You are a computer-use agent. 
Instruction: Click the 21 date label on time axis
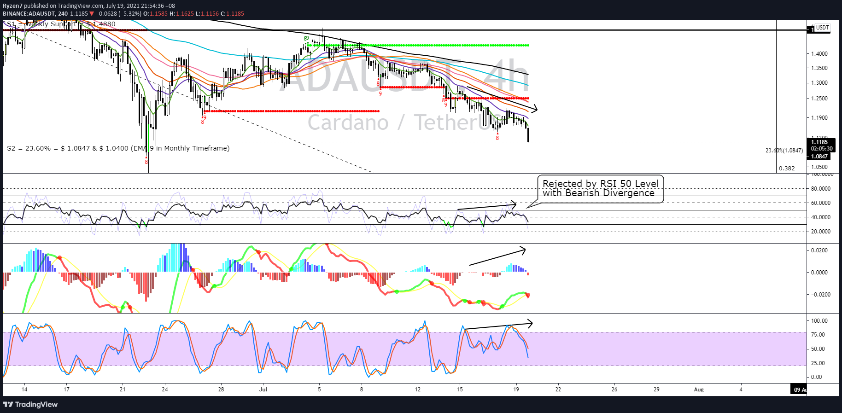pyautogui.click(x=123, y=390)
